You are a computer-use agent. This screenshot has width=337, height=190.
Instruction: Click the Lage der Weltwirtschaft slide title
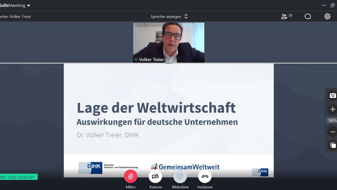coord(156,108)
